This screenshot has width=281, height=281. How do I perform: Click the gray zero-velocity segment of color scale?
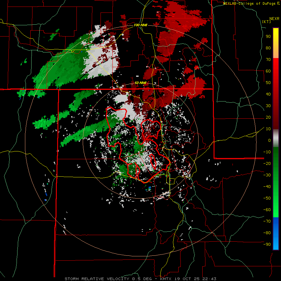point(276,138)
